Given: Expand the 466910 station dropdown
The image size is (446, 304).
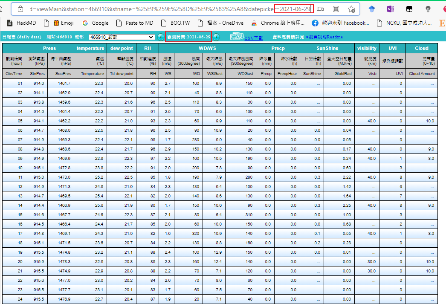Looking at the screenshot, I should [x=122, y=38].
